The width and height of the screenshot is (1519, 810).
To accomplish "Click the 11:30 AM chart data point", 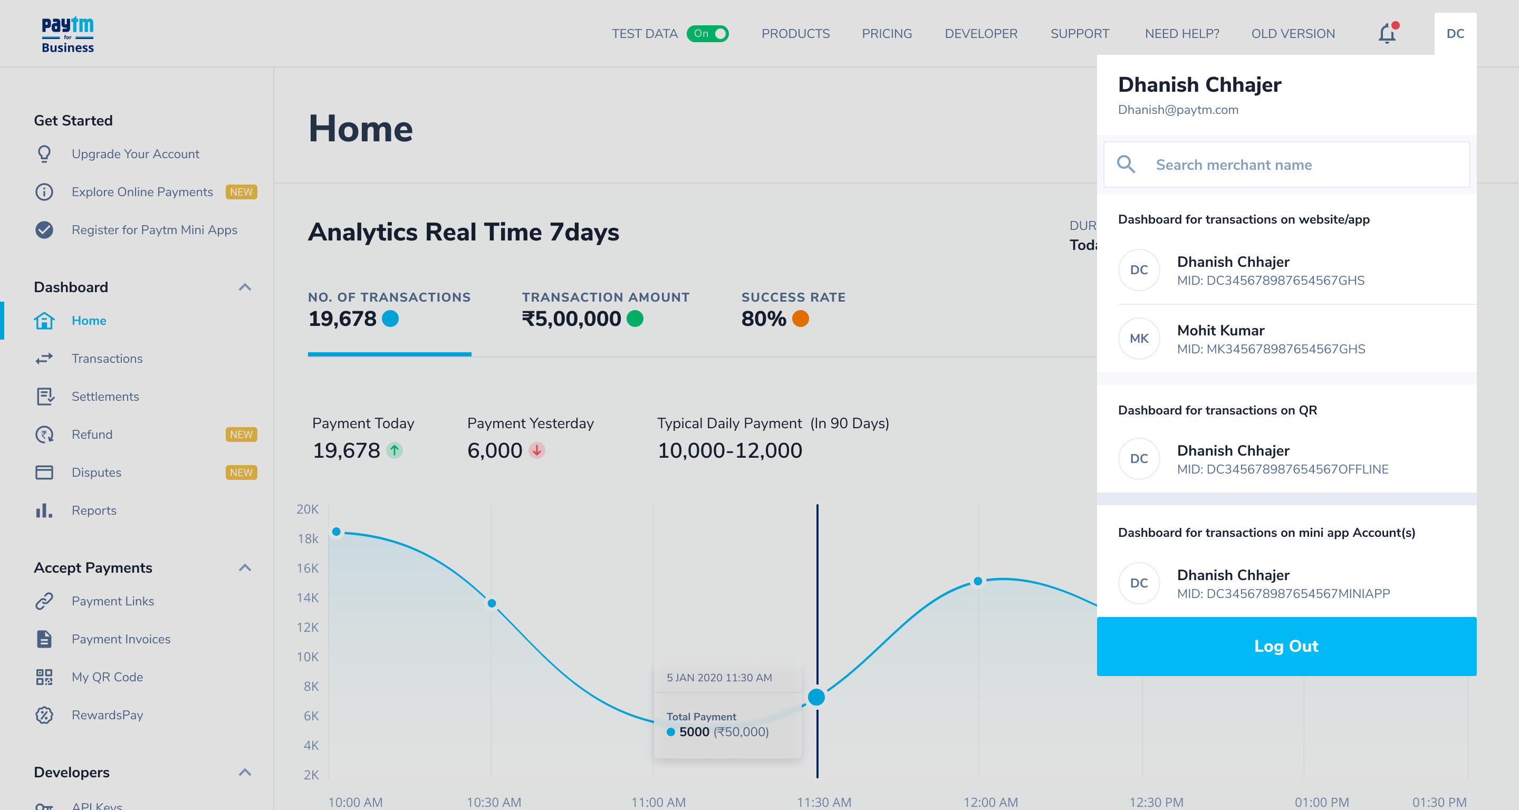I will [816, 697].
